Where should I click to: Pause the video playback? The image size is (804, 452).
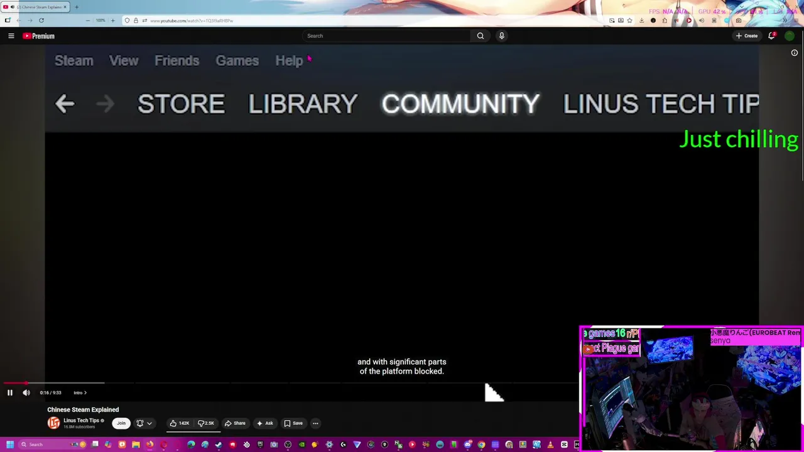10,392
